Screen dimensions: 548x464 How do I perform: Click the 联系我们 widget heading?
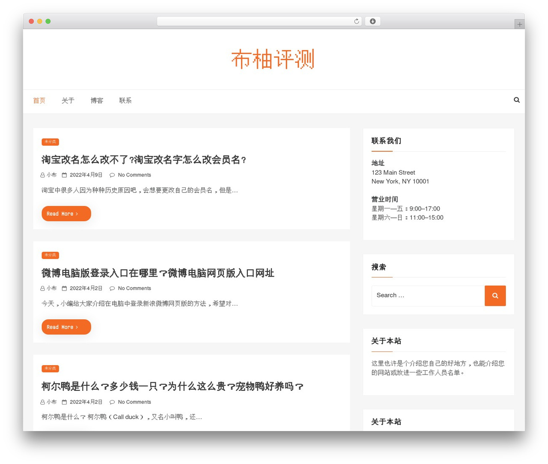pyautogui.click(x=386, y=141)
